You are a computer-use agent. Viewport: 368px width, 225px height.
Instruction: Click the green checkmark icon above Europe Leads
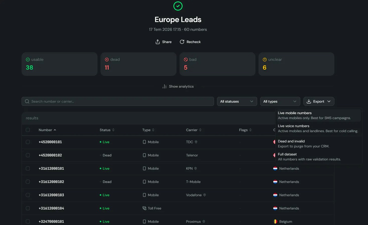(178, 6)
